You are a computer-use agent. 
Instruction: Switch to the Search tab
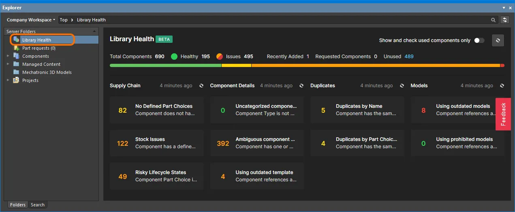(38, 205)
